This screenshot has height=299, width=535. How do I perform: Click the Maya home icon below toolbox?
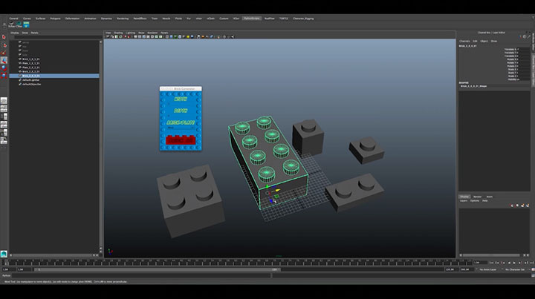tap(4, 254)
